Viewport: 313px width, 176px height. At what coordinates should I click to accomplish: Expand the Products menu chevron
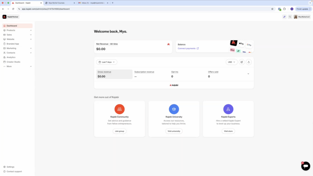(x=31, y=31)
